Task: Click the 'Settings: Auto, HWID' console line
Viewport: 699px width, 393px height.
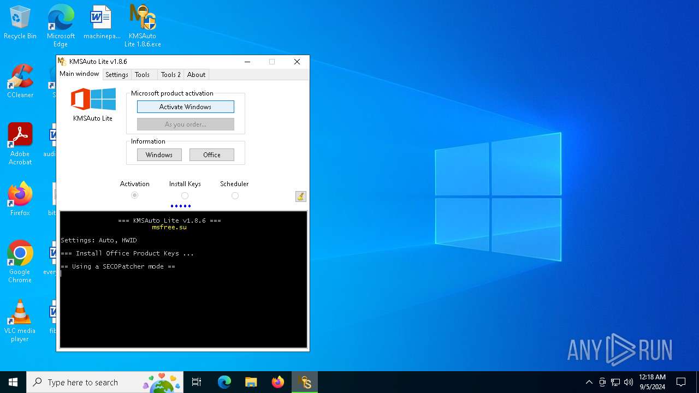Action: 99,240
